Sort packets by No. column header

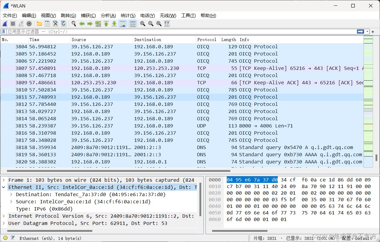pos(14,40)
